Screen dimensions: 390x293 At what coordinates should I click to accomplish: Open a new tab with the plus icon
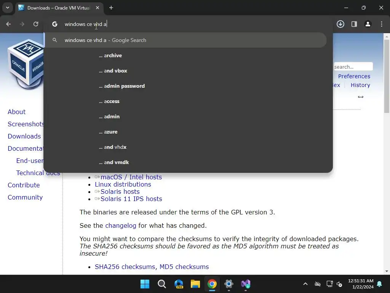tap(111, 8)
